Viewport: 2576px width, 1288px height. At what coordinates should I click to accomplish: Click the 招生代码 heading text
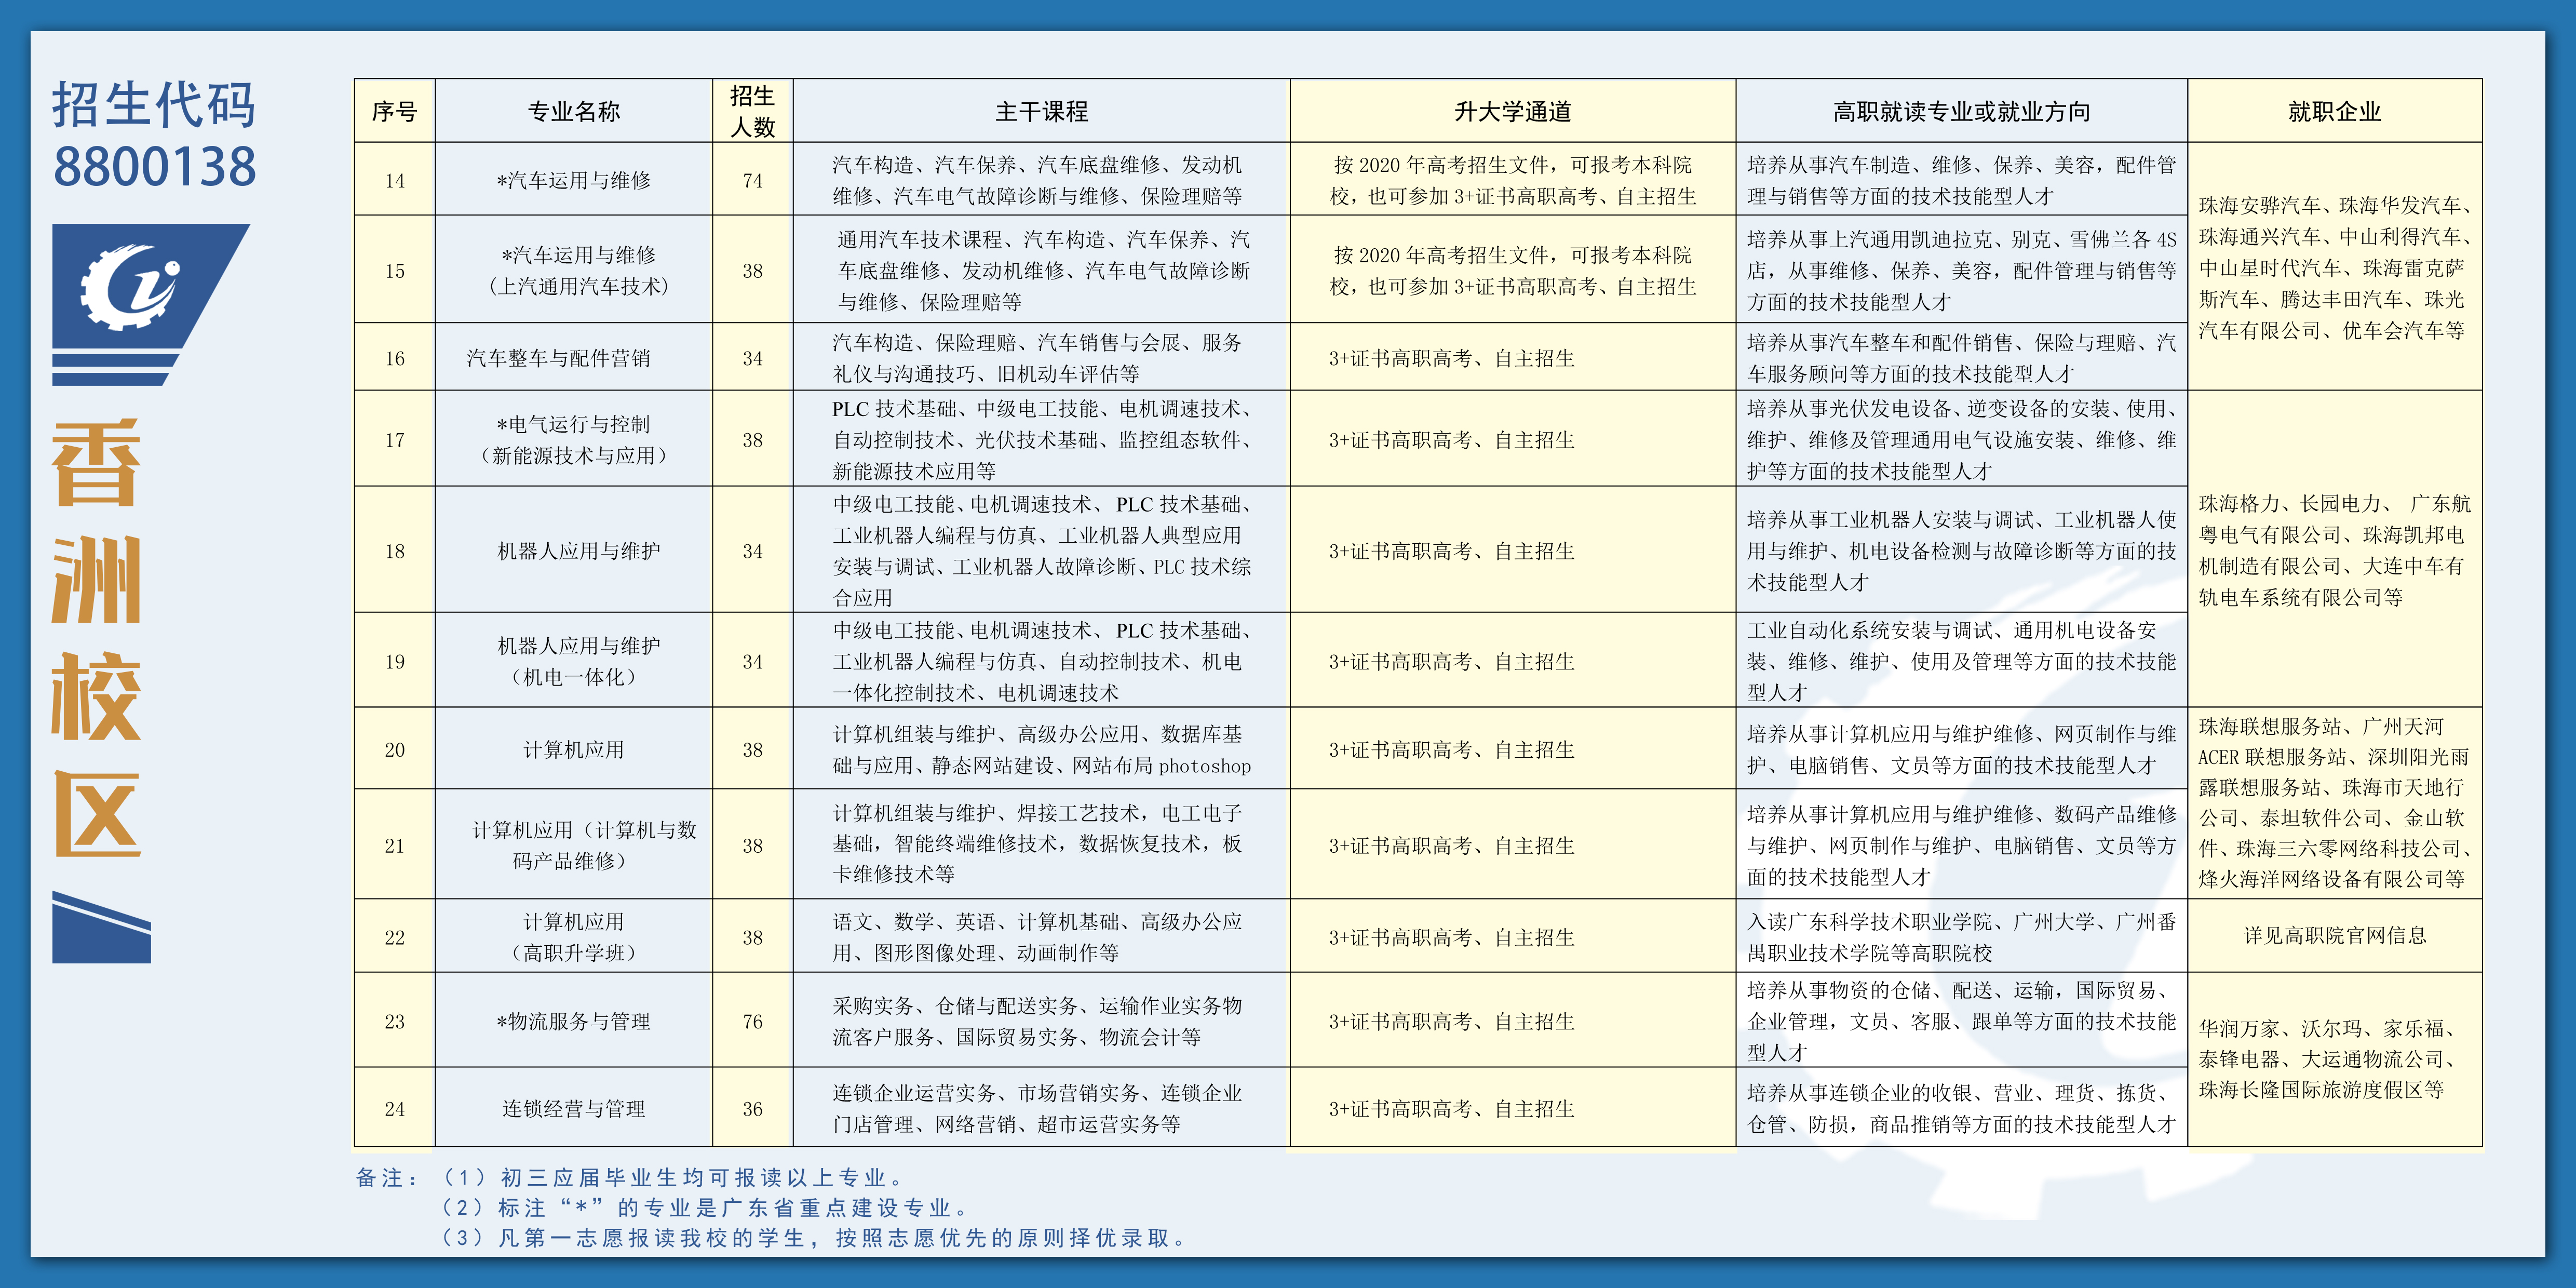click(x=154, y=105)
